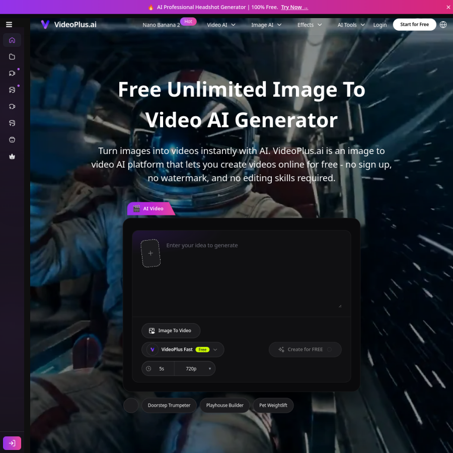Select the picture with lightning bolt sidebar icon

[12, 123]
